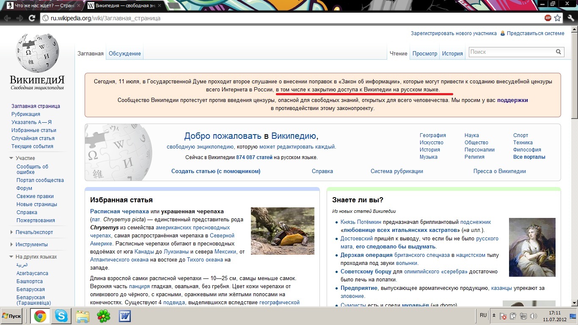The image size is (578, 325).
Task: Open the Случайная статья link
Action: point(33,138)
